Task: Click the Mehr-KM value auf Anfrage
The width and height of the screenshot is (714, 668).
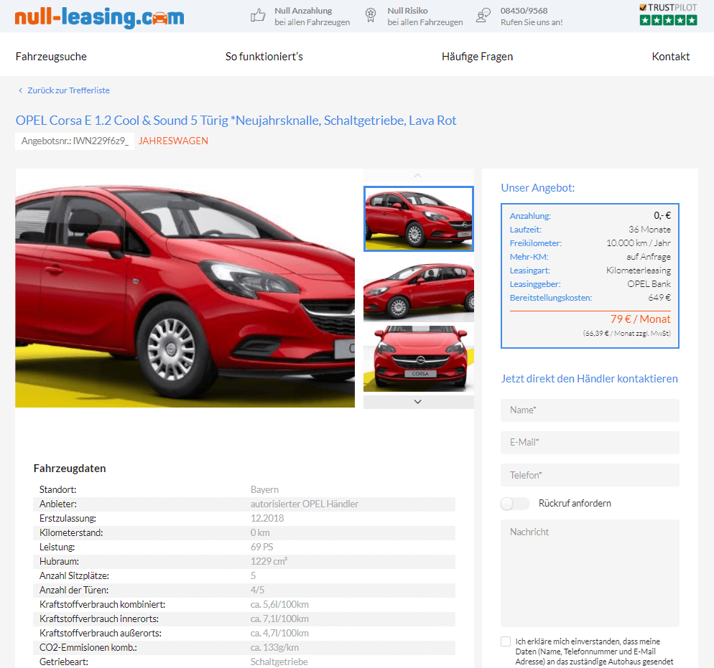Action: (x=649, y=257)
